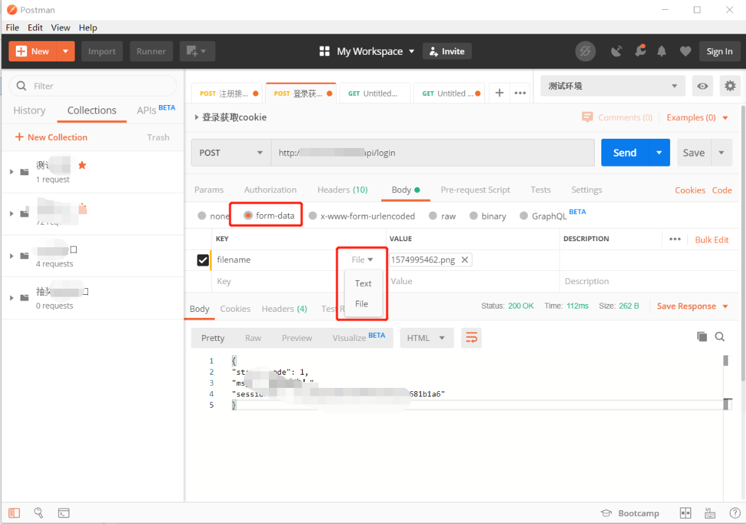Image resolution: width=746 pixels, height=524 pixels.
Task: Open the POST method dropdown
Action: click(231, 153)
